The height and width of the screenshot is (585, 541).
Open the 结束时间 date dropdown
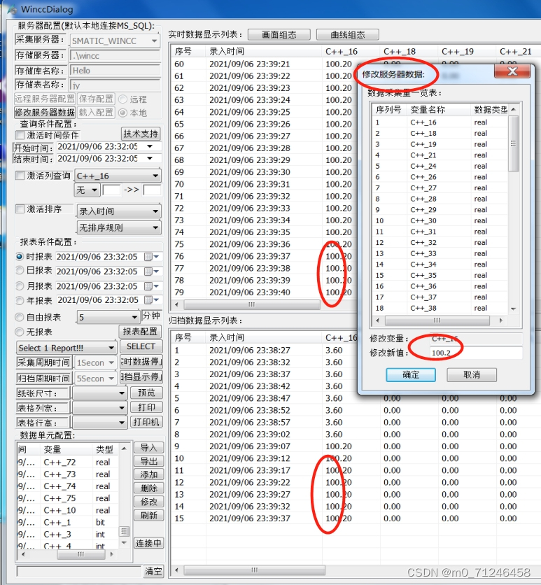point(150,159)
